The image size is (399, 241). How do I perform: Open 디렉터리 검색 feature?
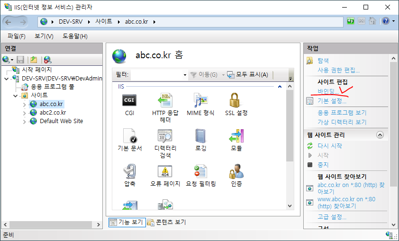(x=165, y=143)
